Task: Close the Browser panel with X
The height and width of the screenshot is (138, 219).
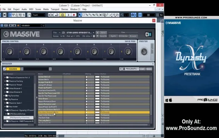Action: [153, 64]
